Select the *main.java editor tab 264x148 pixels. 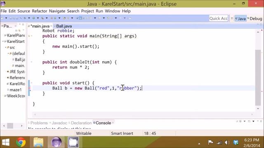pos(40,26)
